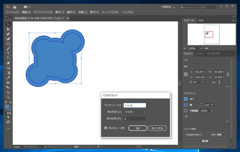Click opacity checkerboard icon in Appearance
The width and height of the screenshot is (240, 152).
pyautogui.click(x=186, y=111)
